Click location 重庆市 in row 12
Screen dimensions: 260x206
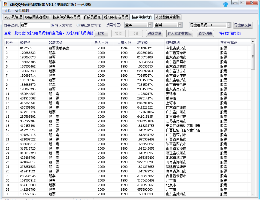click(171, 98)
